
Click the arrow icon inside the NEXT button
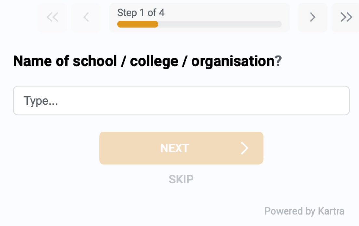coord(244,148)
